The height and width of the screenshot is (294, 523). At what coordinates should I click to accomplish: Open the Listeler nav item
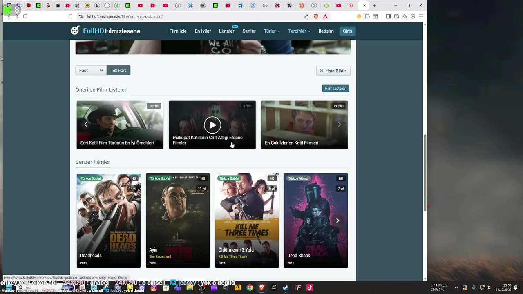click(226, 31)
